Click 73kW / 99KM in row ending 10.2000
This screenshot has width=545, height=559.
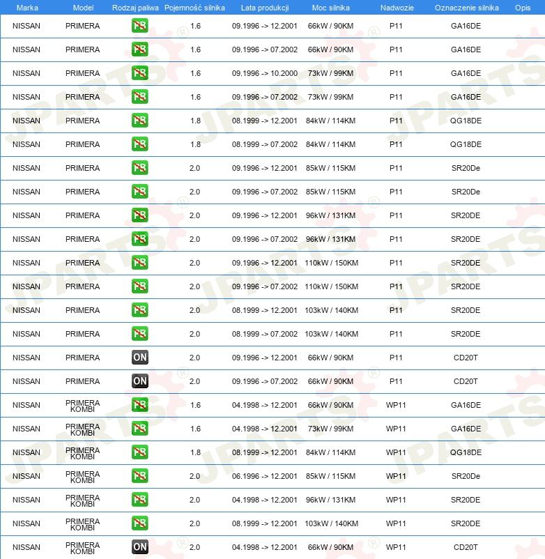pyautogui.click(x=330, y=73)
